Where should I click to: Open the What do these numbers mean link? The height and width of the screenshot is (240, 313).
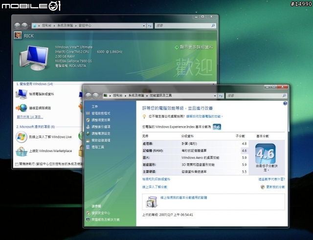[x=272, y=179]
